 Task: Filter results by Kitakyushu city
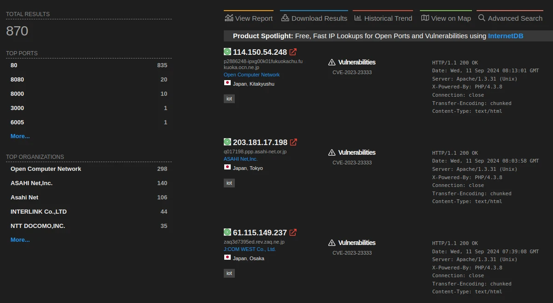click(262, 84)
